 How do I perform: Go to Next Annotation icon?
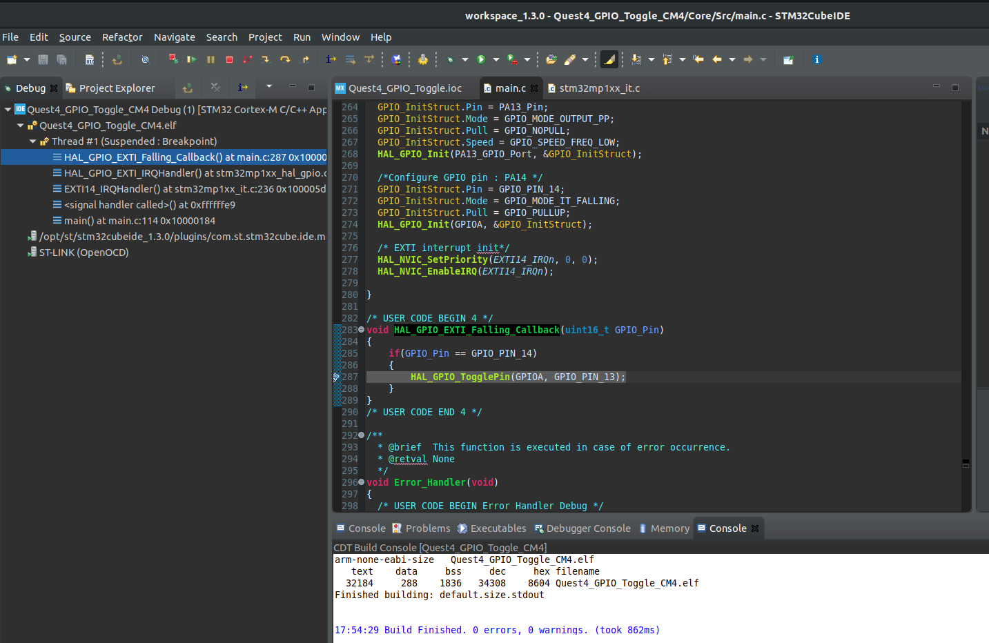pos(636,60)
